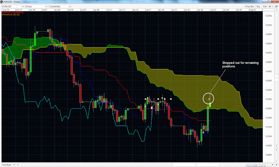Click the Price Box button

point(249,7)
